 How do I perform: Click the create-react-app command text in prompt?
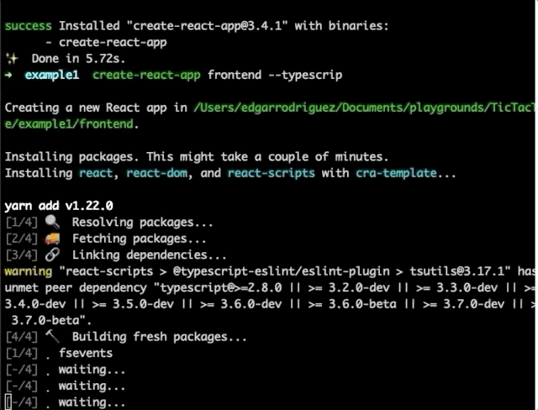pyautogui.click(x=146, y=75)
